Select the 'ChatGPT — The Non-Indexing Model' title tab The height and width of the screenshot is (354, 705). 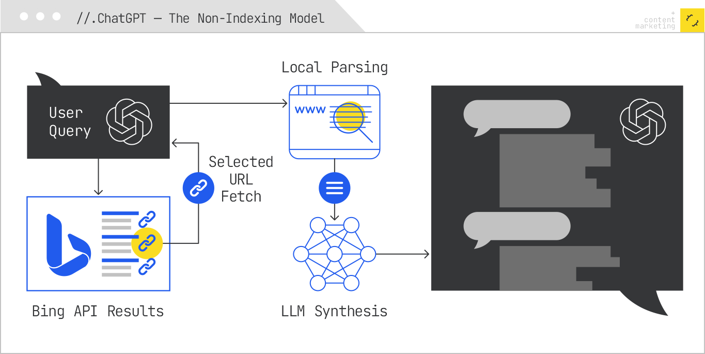200,19
